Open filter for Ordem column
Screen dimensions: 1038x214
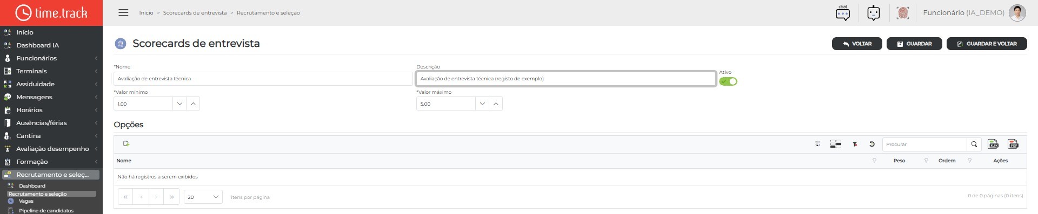pos(969,161)
